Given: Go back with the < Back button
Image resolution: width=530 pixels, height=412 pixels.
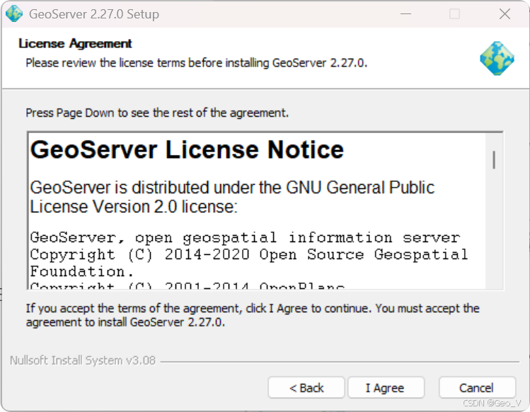Looking at the screenshot, I should pyautogui.click(x=306, y=388).
